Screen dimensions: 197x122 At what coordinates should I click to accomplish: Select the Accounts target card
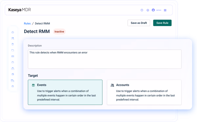coord(144,92)
